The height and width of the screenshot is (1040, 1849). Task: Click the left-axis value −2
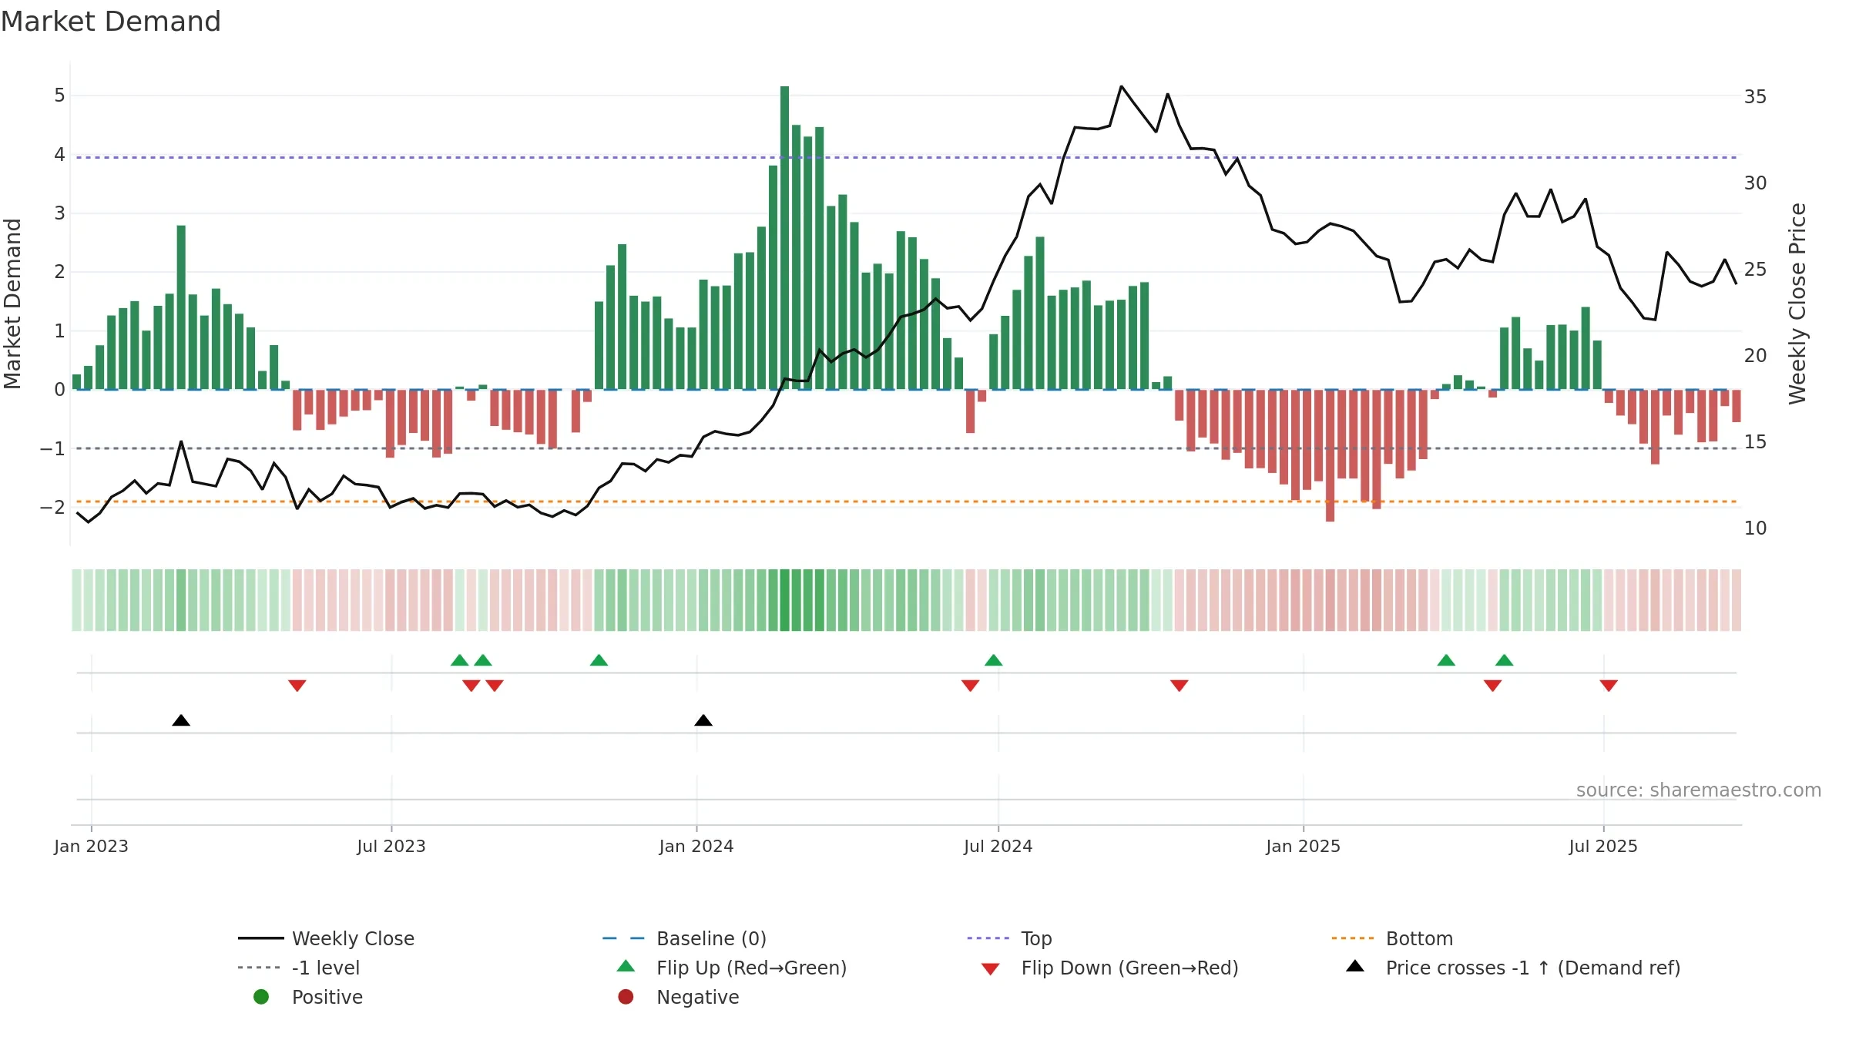tap(52, 507)
